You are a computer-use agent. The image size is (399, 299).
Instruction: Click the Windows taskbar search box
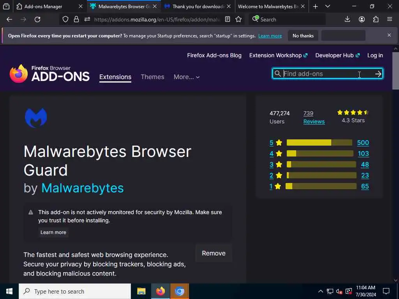(x=75, y=291)
